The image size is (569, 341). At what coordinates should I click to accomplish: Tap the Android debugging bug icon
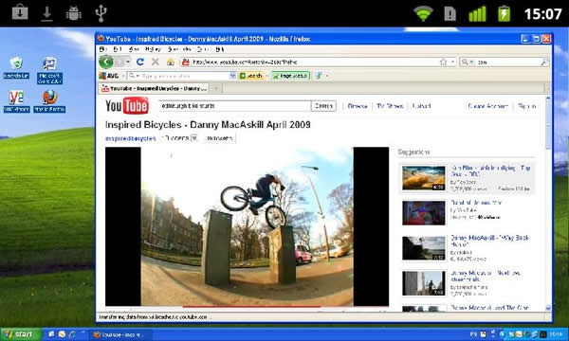74,13
